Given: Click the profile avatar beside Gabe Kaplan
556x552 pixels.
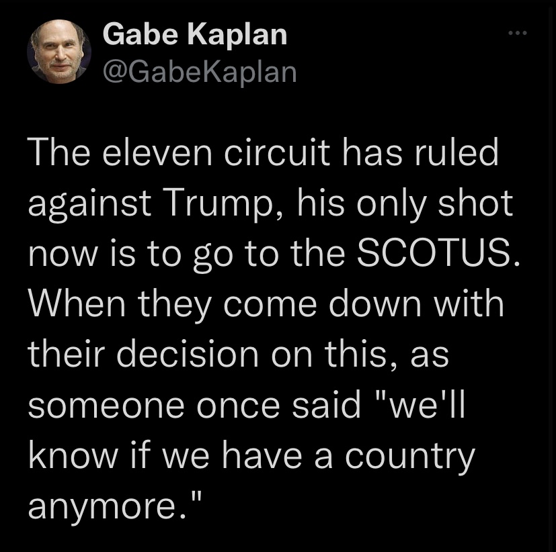Looking at the screenshot, I should click(59, 52).
